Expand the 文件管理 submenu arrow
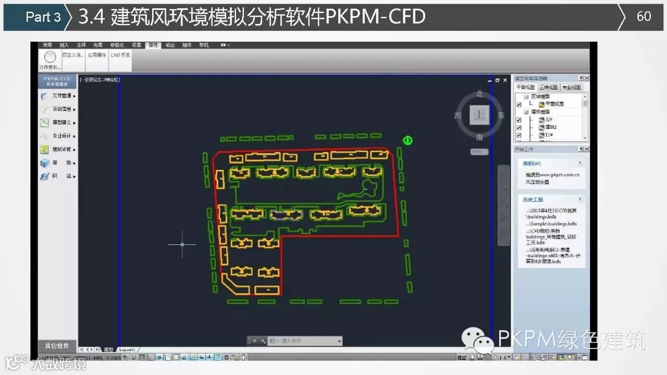Image resolution: width=667 pixels, height=375 pixels. (75, 96)
